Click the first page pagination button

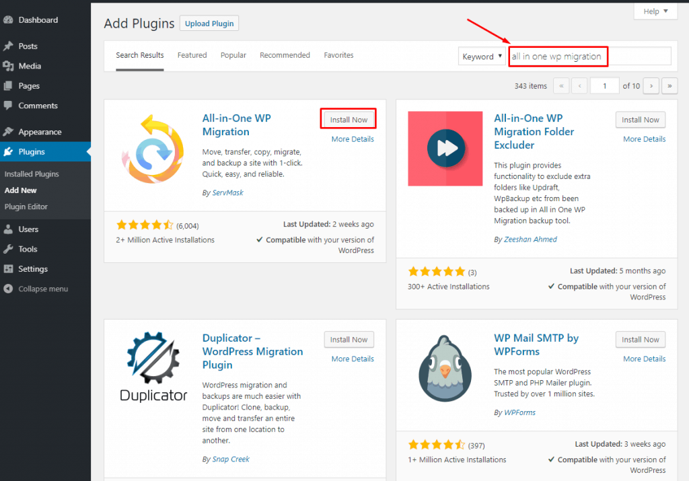(x=561, y=85)
